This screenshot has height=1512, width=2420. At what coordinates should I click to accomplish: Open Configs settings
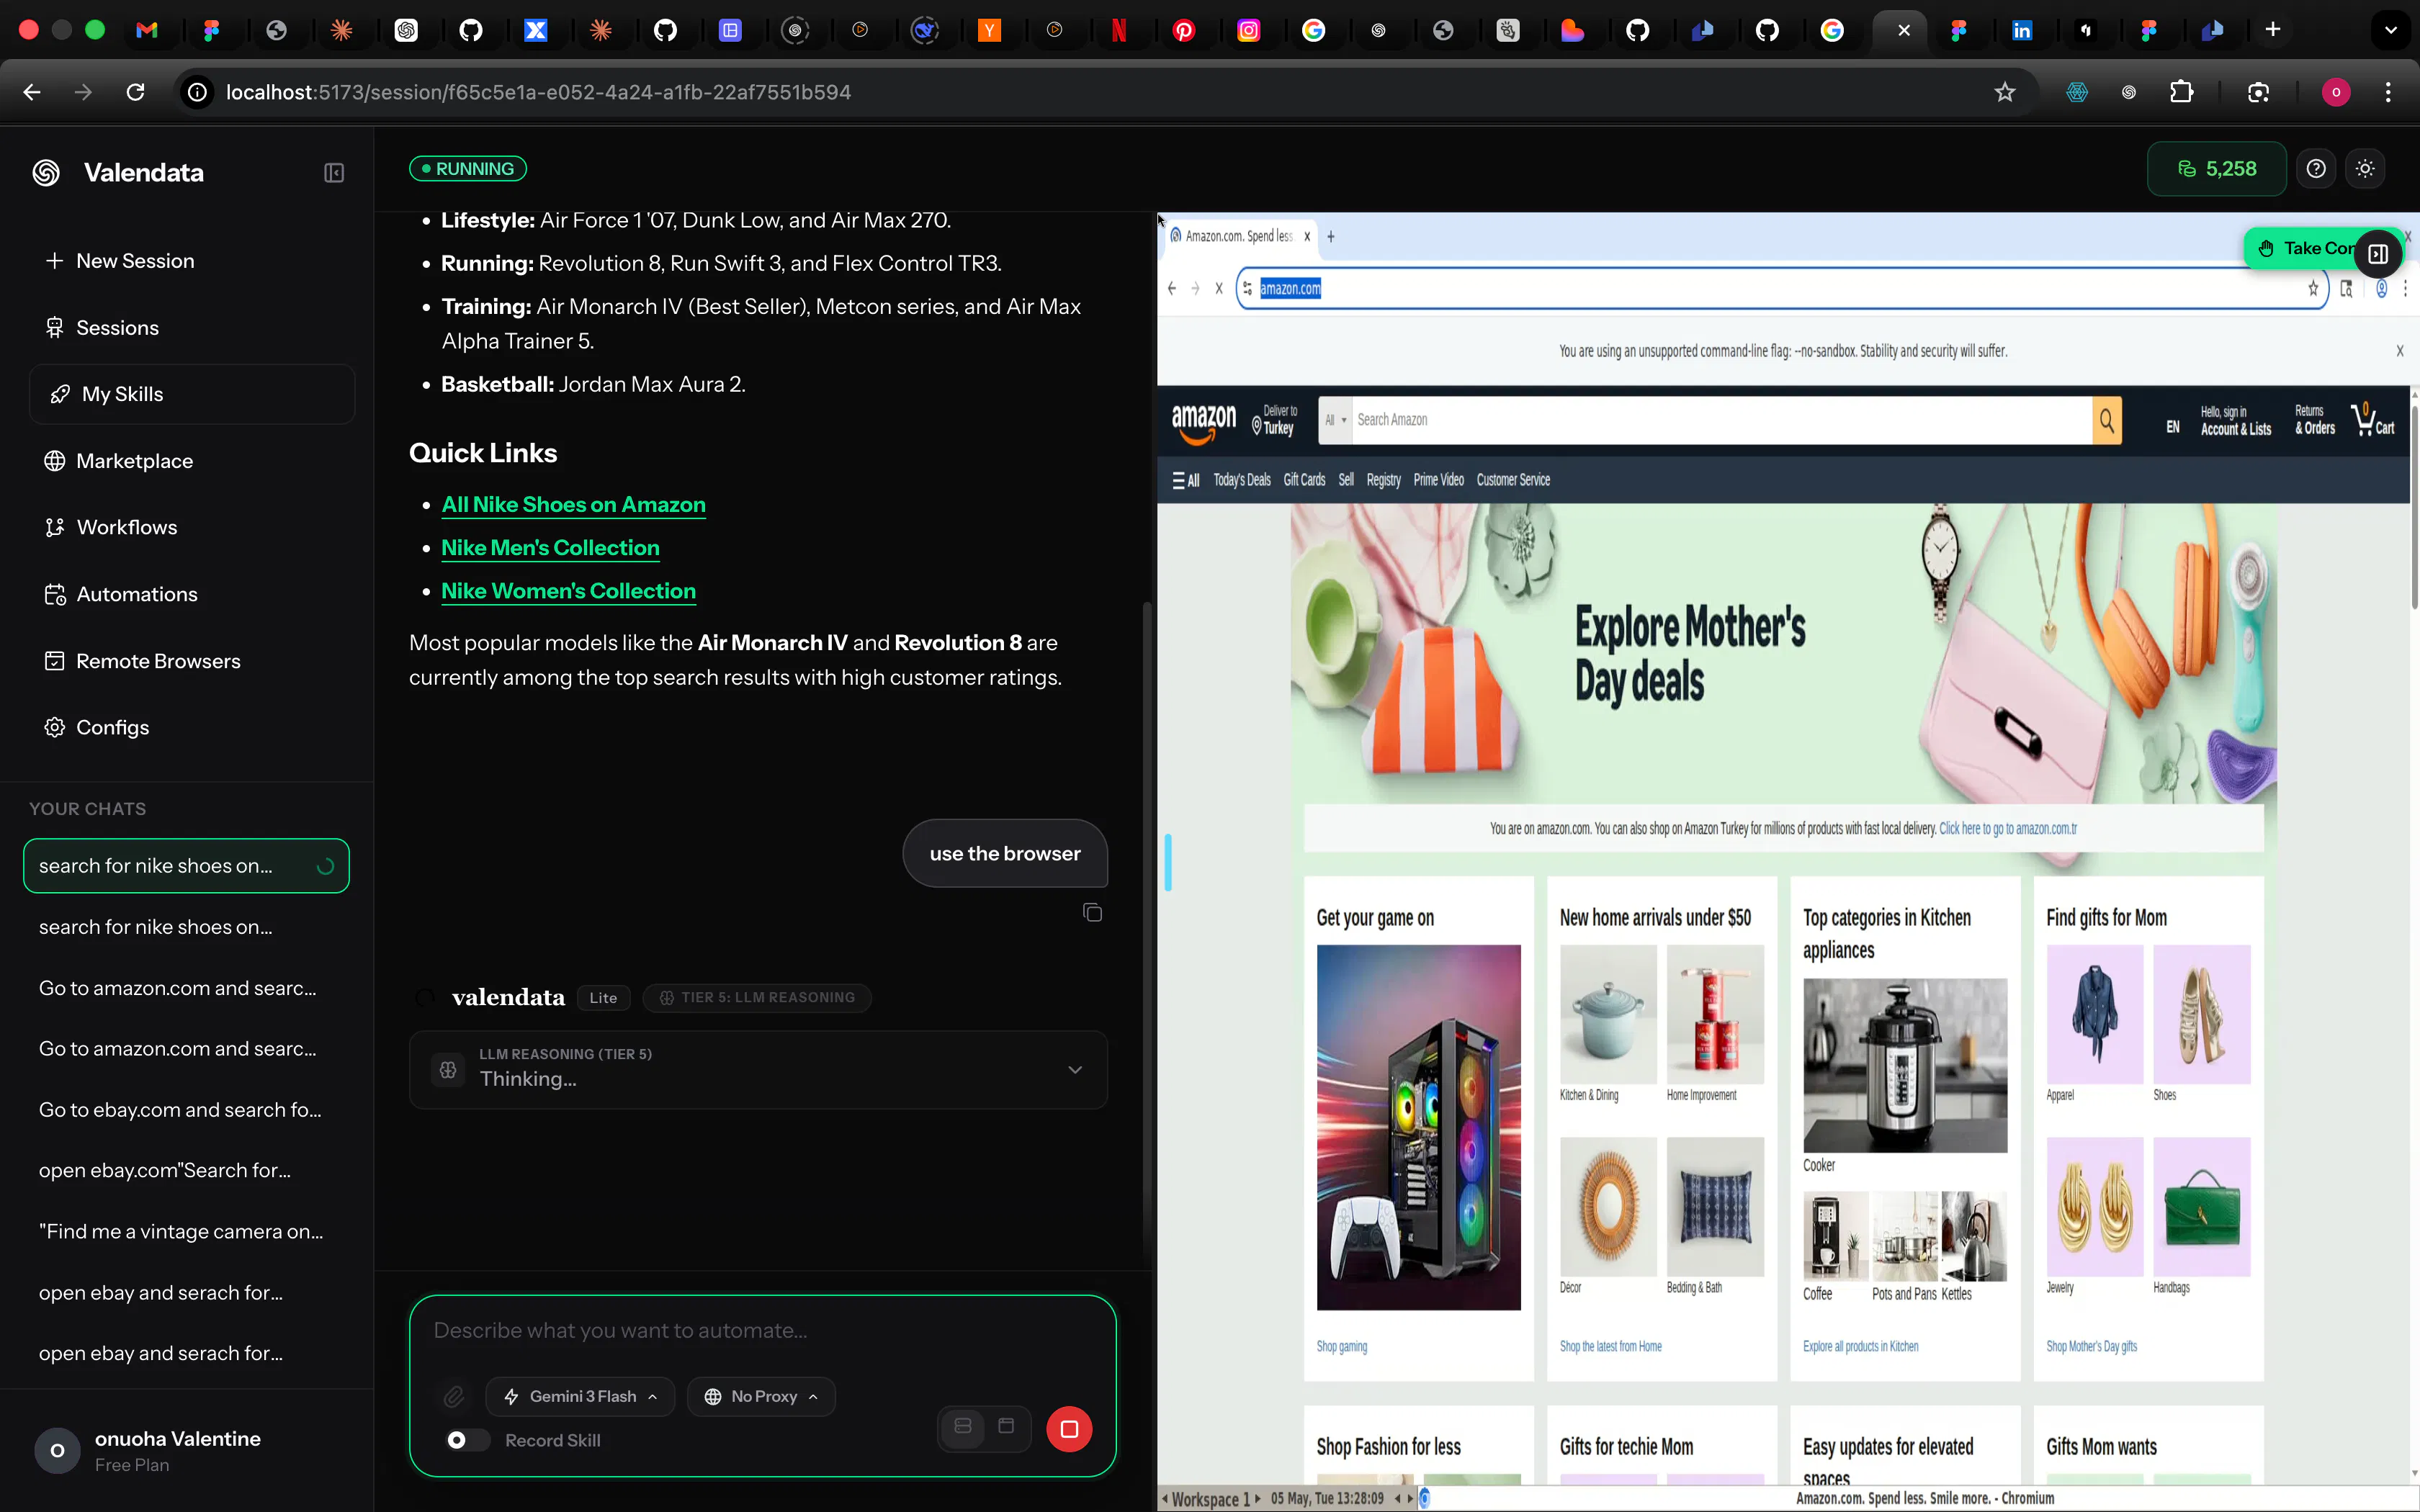97,727
